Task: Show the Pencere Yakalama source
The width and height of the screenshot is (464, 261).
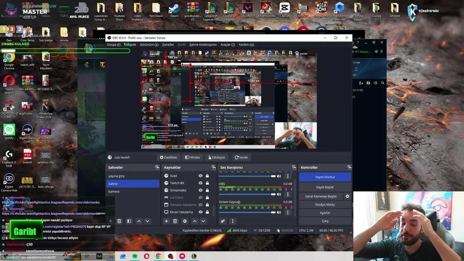Action: [200, 205]
